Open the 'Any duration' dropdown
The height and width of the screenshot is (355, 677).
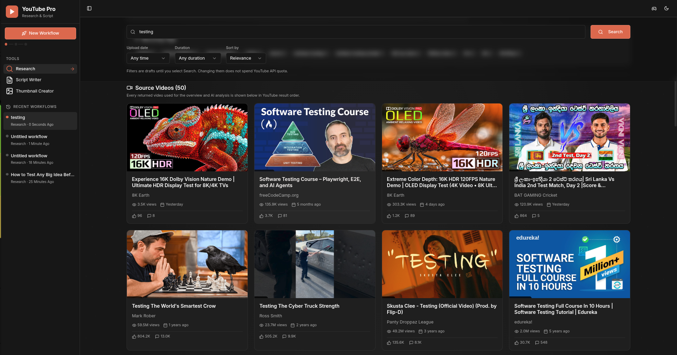click(198, 58)
